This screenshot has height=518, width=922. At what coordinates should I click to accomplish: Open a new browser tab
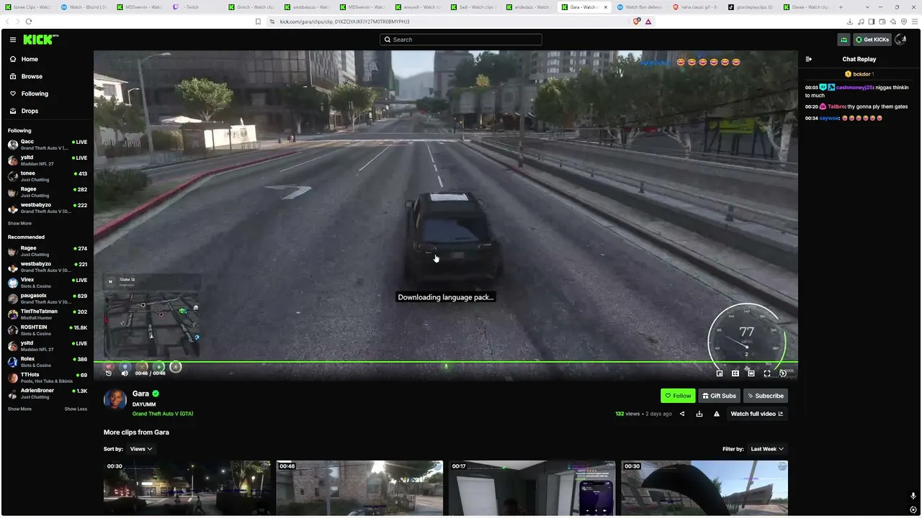841,7
